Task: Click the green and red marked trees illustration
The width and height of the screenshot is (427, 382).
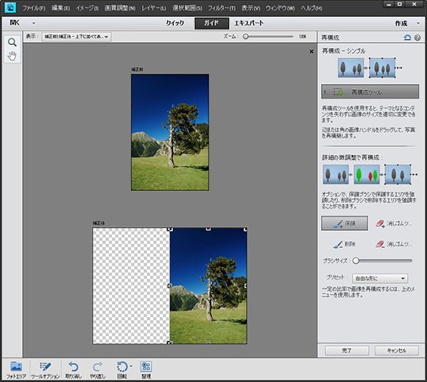Action: point(367,174)
